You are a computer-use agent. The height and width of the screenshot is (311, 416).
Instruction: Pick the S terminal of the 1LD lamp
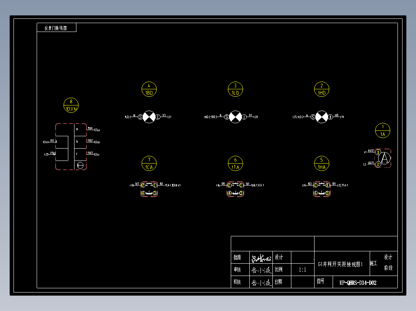click(x=227, y=117)
